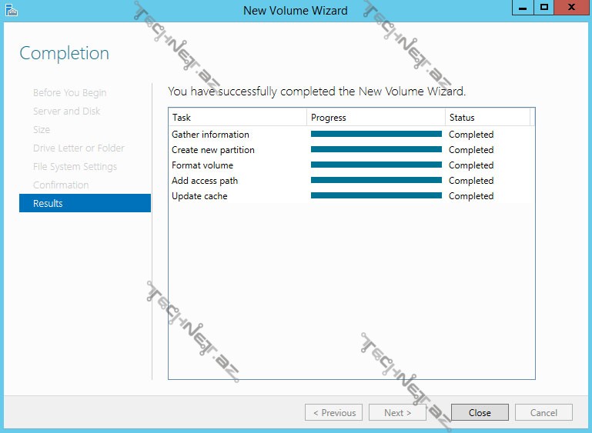Select the Gather information task row
This screenshot has height=433, width=592.
coord(210,135)
